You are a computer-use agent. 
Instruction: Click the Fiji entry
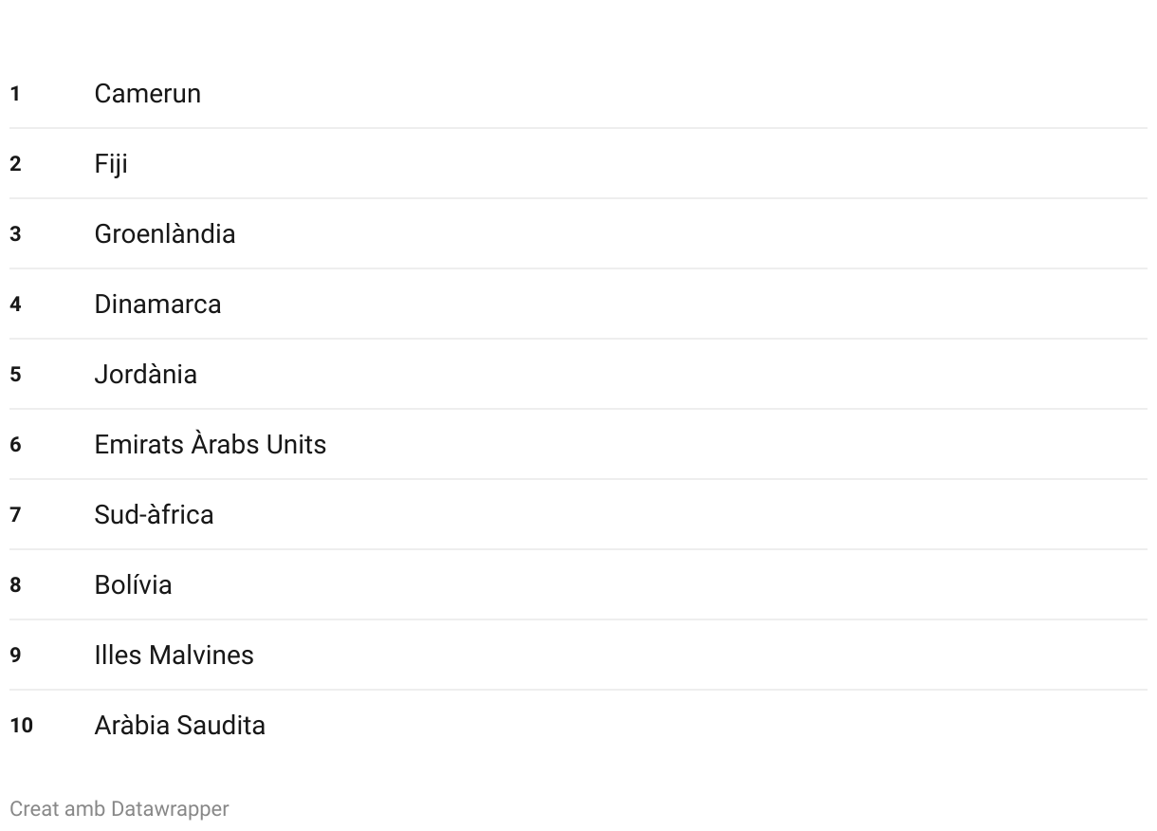coord(111,164)
